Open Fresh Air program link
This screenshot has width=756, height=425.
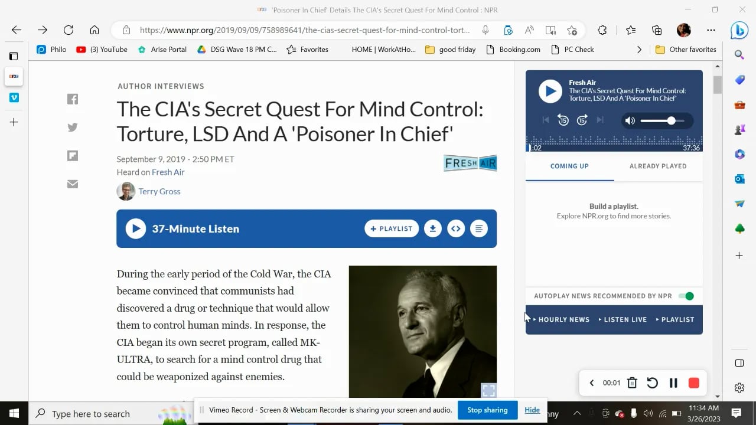(168, 172)
